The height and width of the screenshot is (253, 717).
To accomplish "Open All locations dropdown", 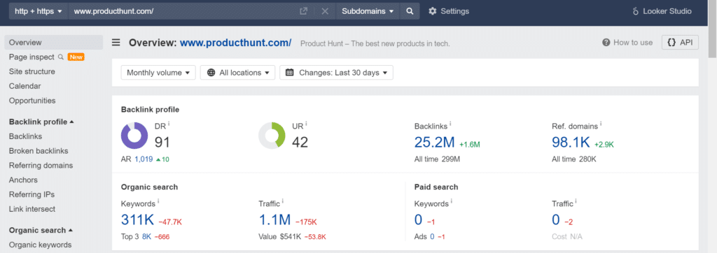I will pyautogui.click(x=238, y=73).
